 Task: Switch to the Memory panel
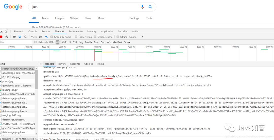click(92, 32)
